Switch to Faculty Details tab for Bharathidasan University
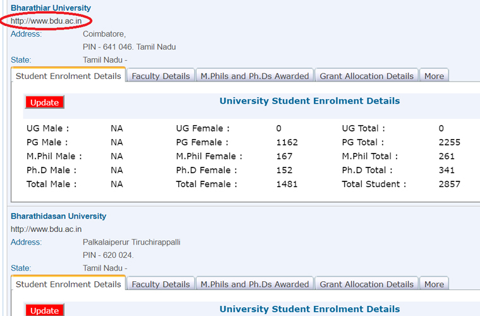This screenshot has width=480, height=316. [x=160, y=284]
